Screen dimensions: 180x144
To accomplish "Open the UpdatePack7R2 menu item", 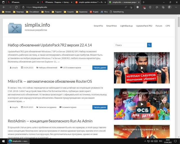I will (144, 26).
